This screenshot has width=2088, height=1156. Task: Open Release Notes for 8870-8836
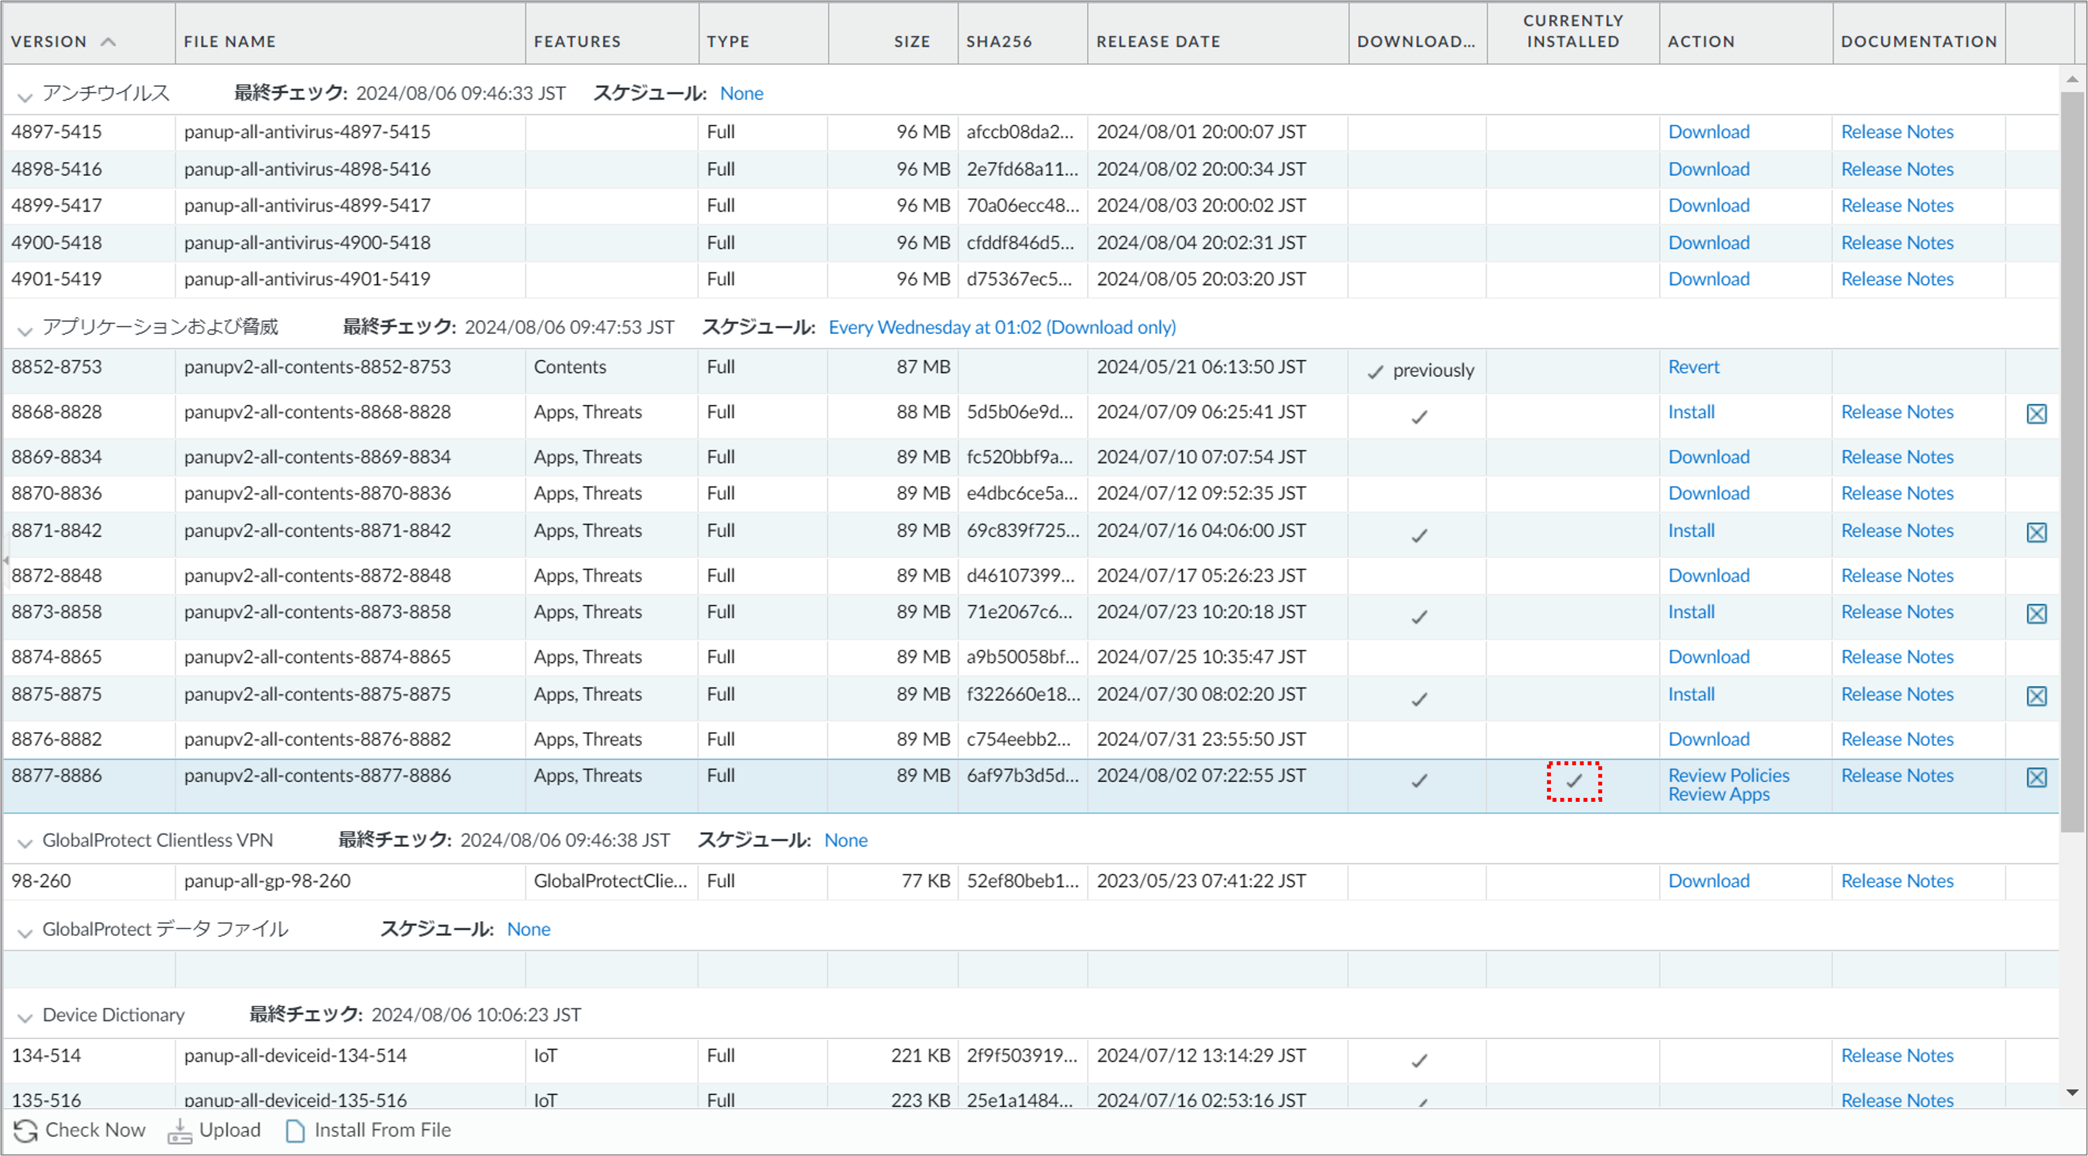[x=1897, y=493]
